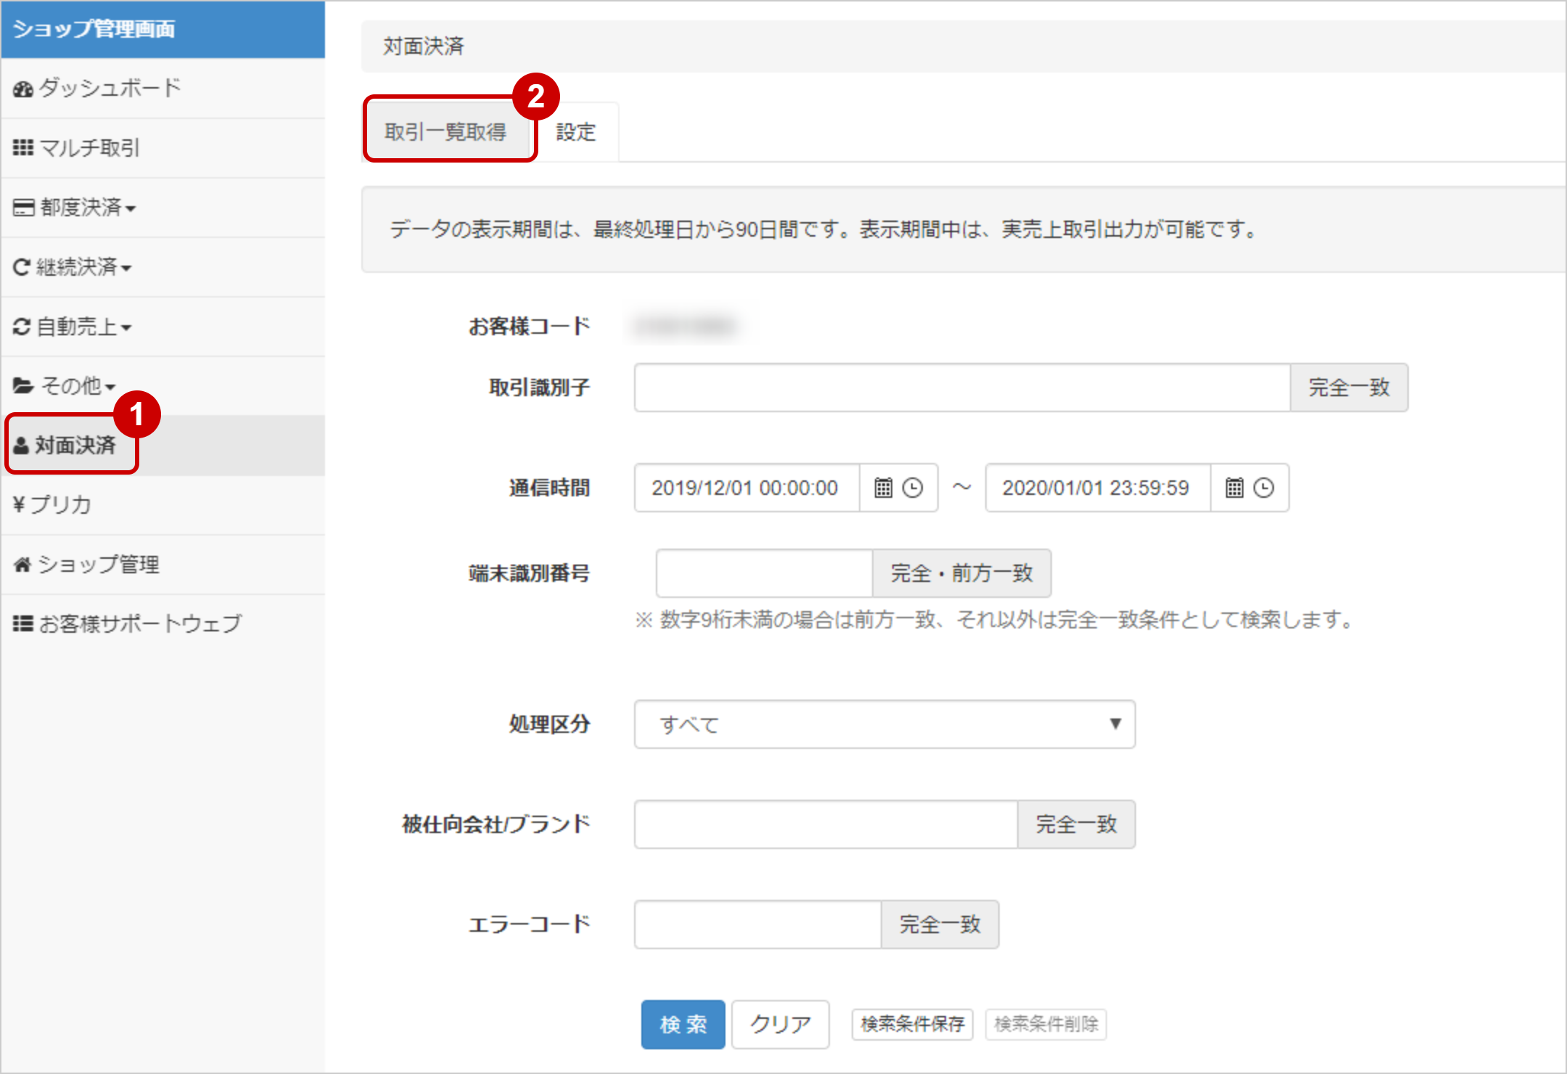The width and height of the screenshot is (1567, 1074).
Task: Open calendar for start date 2019/12/01
Action: [883, 488]
